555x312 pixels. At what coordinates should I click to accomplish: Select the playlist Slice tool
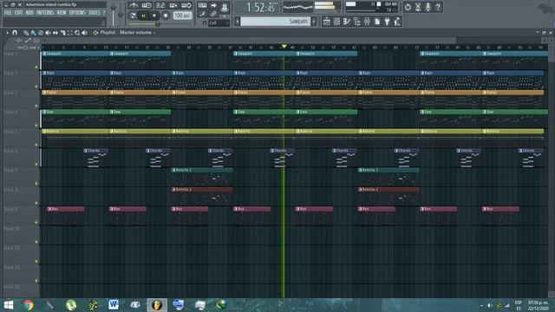coord(62,33)
